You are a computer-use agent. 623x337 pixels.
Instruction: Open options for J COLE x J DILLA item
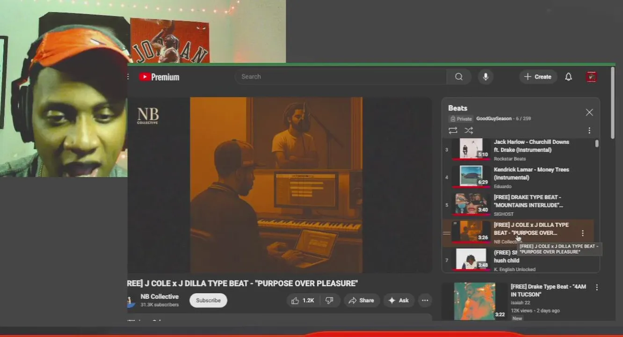coord(582,233)
